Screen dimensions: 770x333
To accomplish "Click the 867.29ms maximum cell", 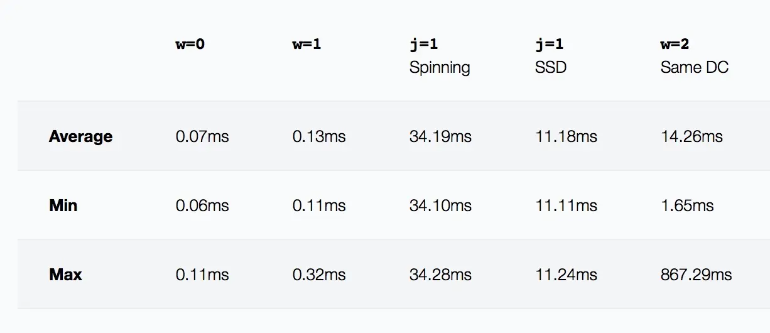I will [x=696, y=275].
